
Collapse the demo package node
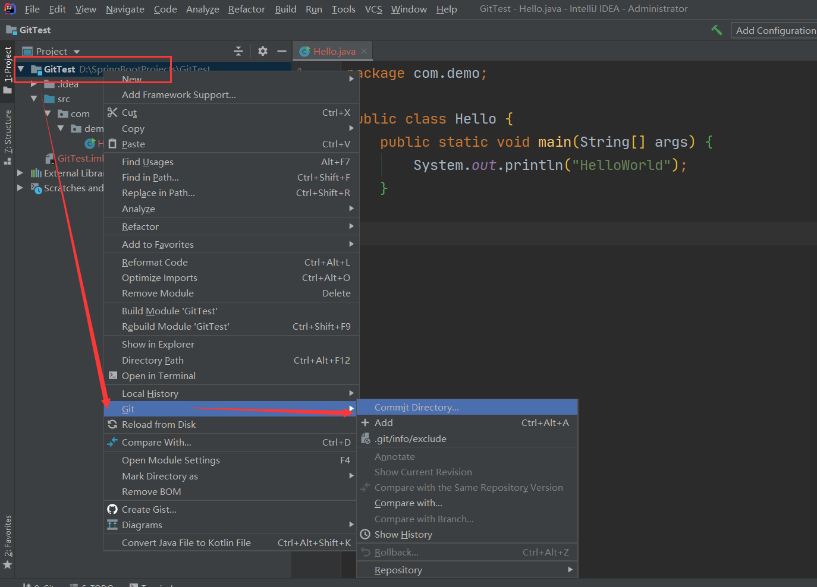[61, 128]
